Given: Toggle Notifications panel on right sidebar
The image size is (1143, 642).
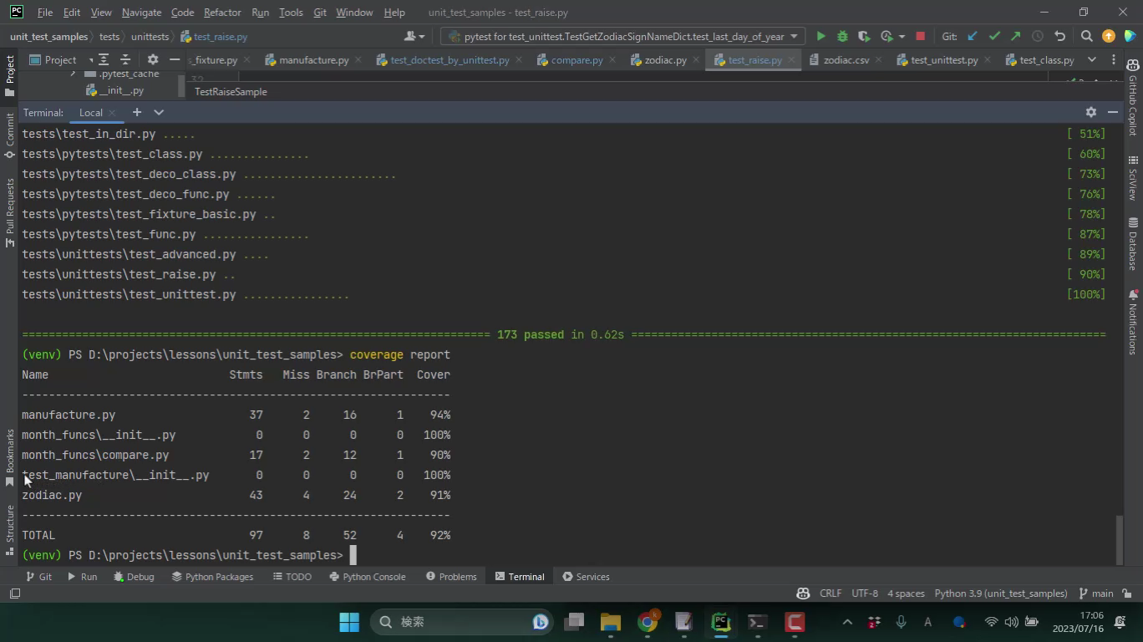Looking at the screenshot, I should tap(1133, 322).
